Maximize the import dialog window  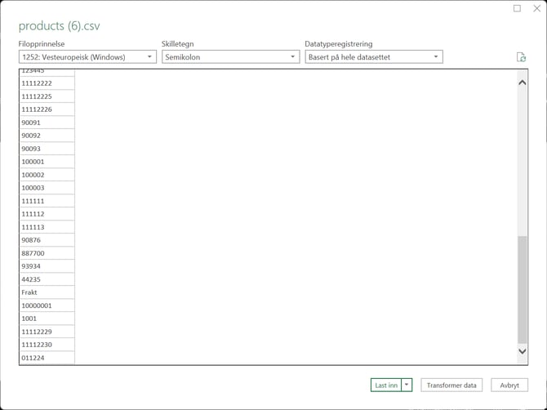[517, 8]
